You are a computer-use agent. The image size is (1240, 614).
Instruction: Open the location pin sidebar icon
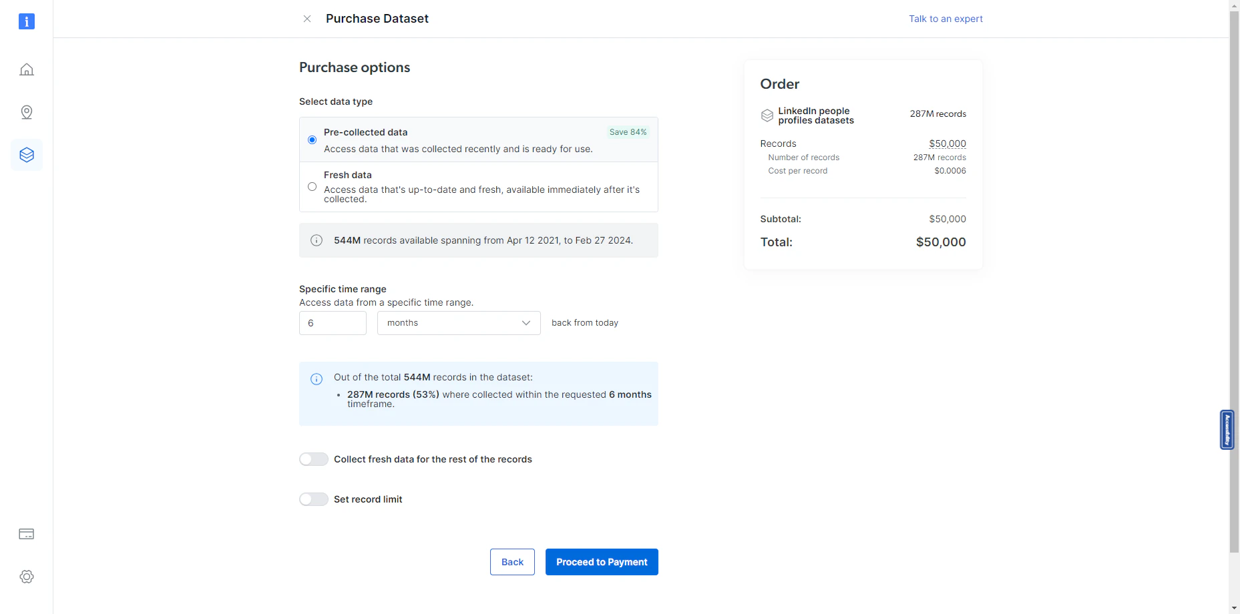(27, 112)
